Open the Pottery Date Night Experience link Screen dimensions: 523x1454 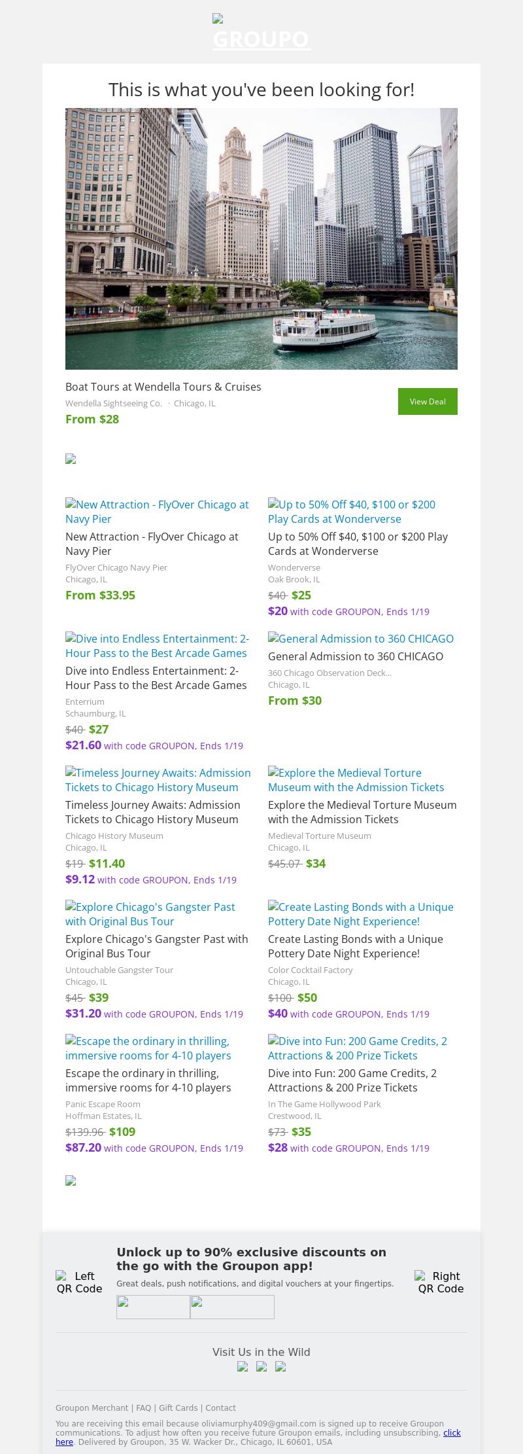360,914
